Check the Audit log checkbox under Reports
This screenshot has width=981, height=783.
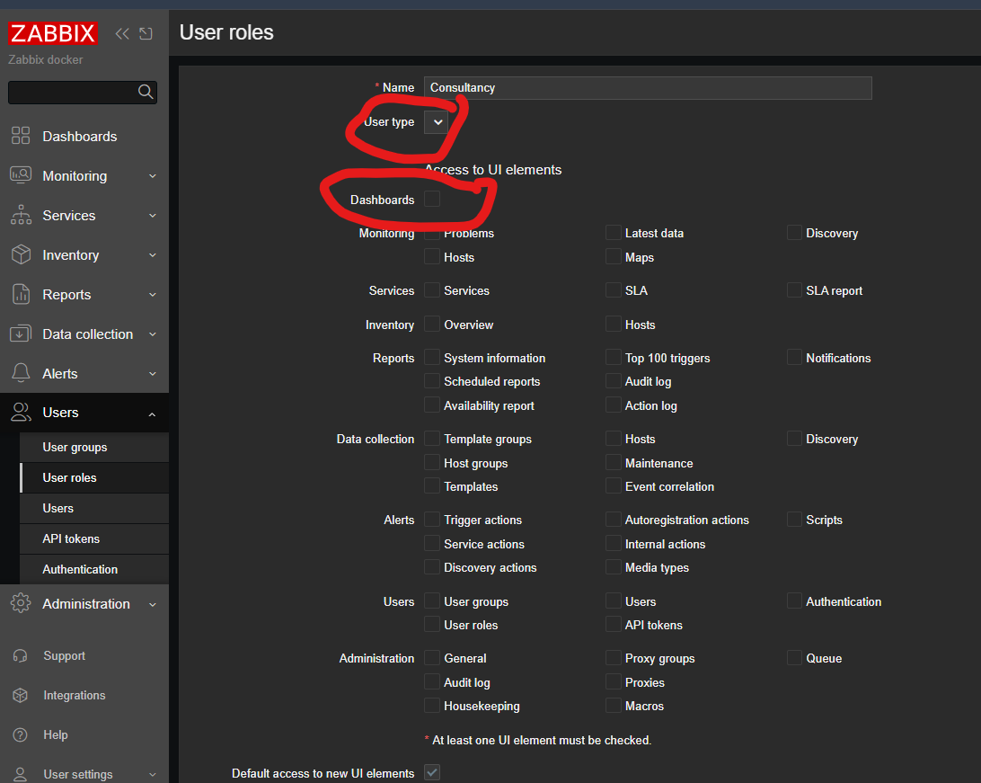(x=613, y=381)
